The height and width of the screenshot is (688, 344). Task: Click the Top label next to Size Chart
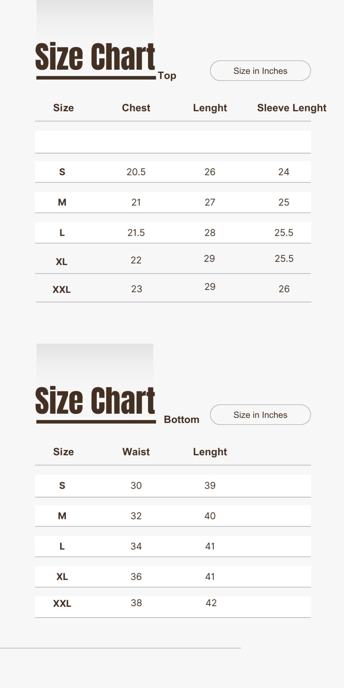pos(167,75)
